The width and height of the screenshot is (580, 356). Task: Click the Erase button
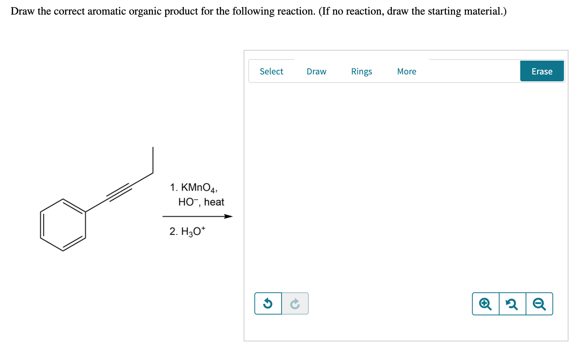(x=542, y=71)
